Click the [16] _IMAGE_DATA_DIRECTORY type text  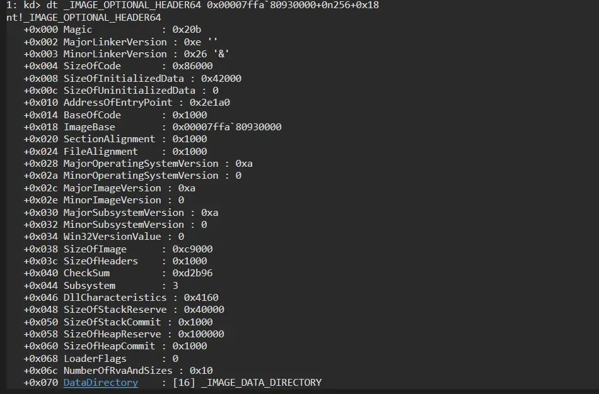point(247,383)
